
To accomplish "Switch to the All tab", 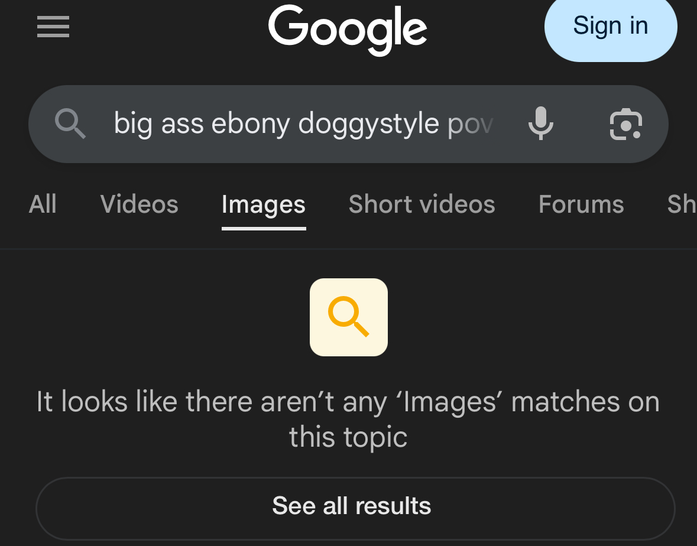I will coord(43,204).
